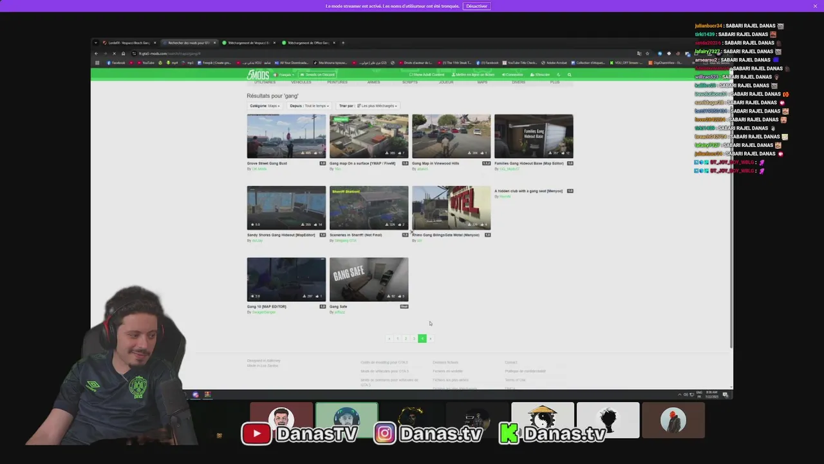Open the SCRIPTS category menu
Viewport: 824px width, 464px height.
[x=409, y=82]
